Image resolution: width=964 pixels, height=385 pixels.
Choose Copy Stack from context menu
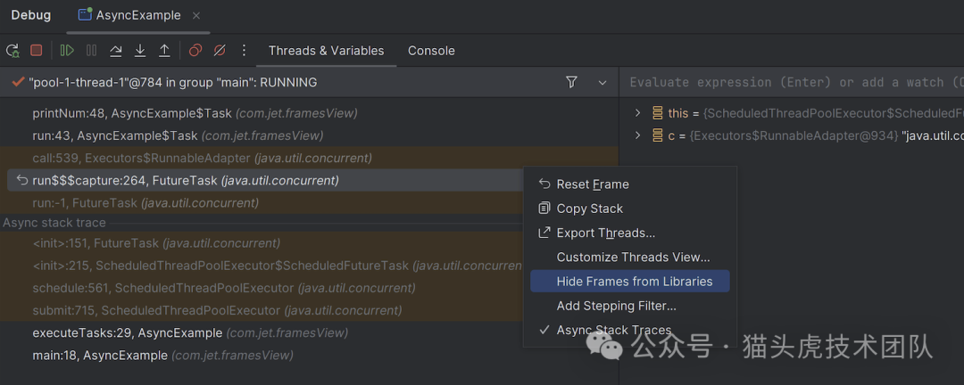[x=589, y=209]
